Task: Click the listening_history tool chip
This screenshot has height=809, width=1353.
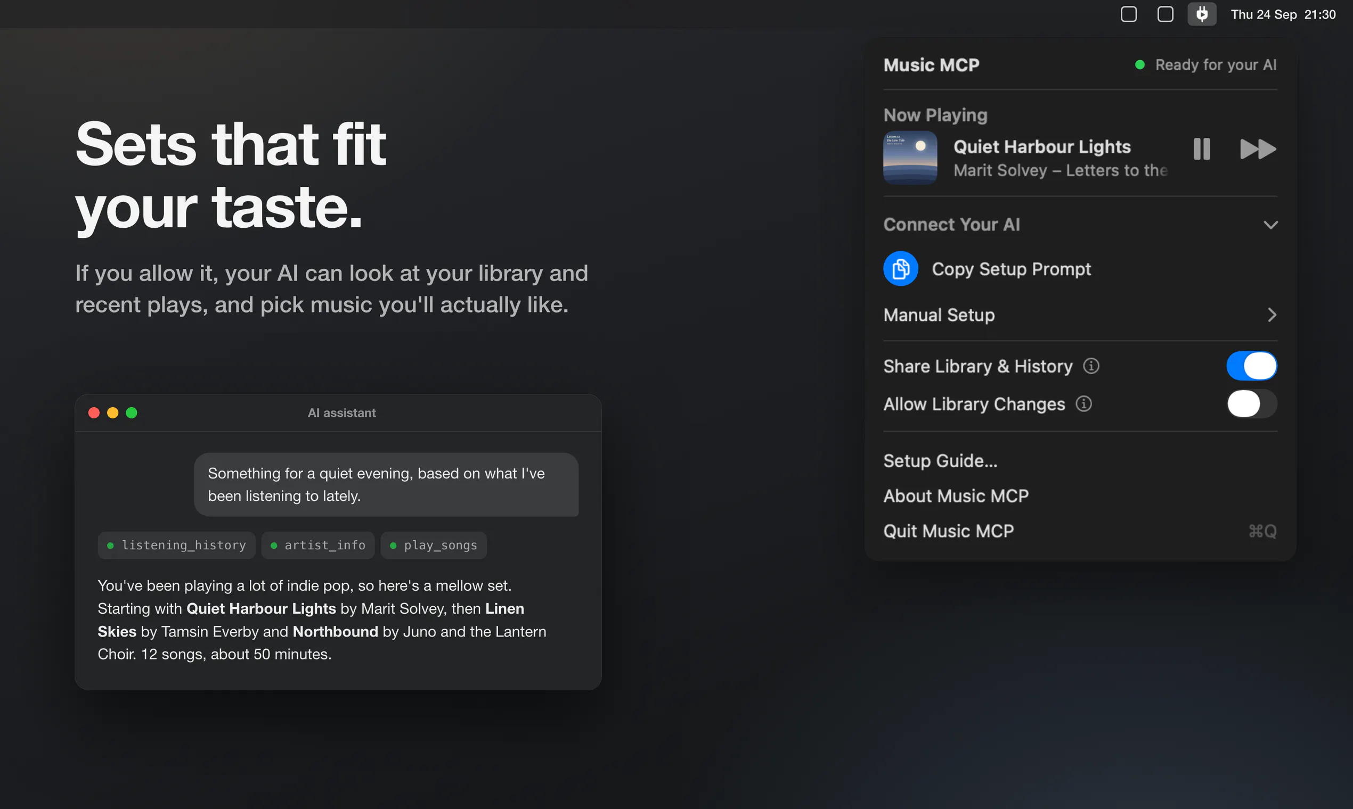Action: (176, 545)
